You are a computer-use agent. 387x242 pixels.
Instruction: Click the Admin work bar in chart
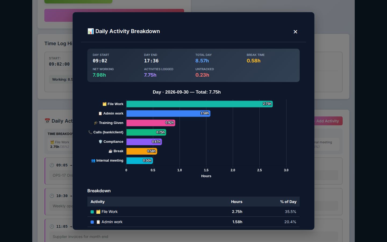click(168, 113)
